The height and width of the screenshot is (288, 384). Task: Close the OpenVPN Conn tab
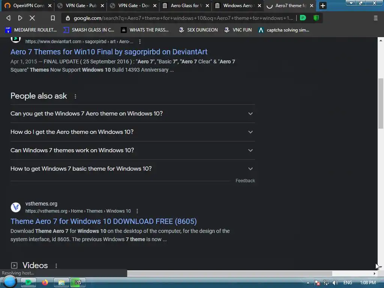(x=50, y=6)
